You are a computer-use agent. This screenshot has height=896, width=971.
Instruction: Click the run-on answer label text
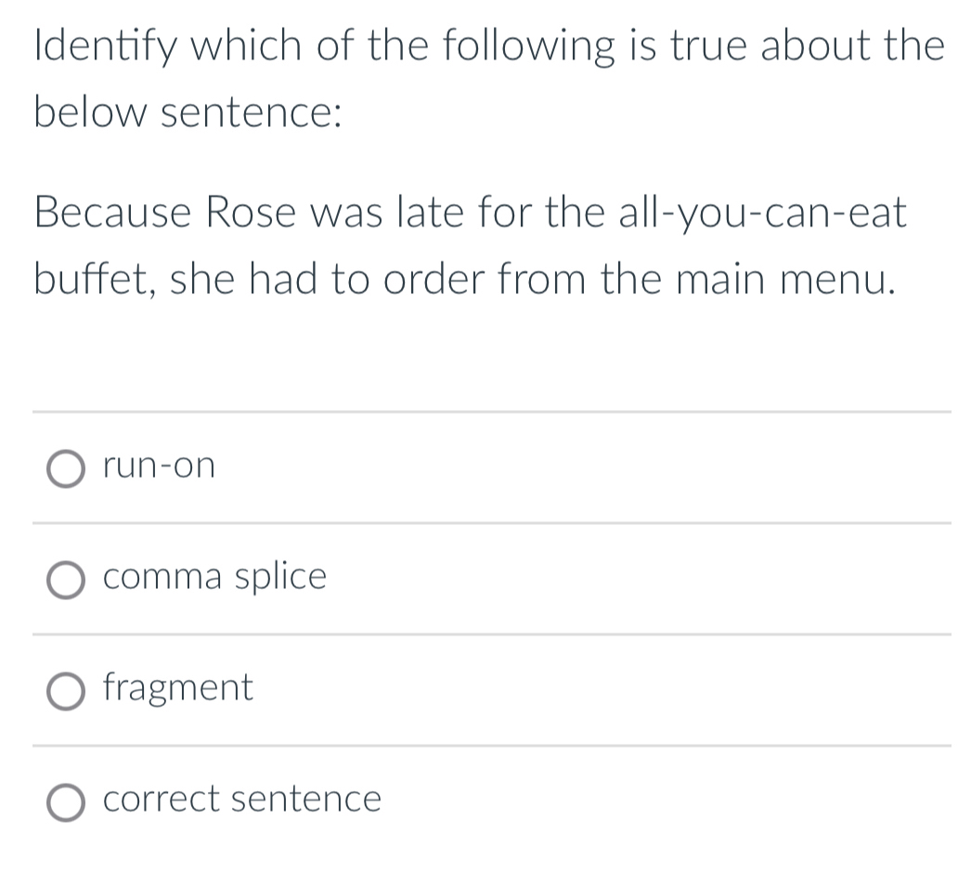pos(159,467)
